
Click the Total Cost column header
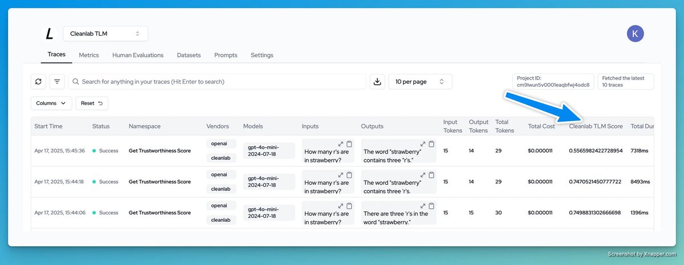(x=541, y=126)
